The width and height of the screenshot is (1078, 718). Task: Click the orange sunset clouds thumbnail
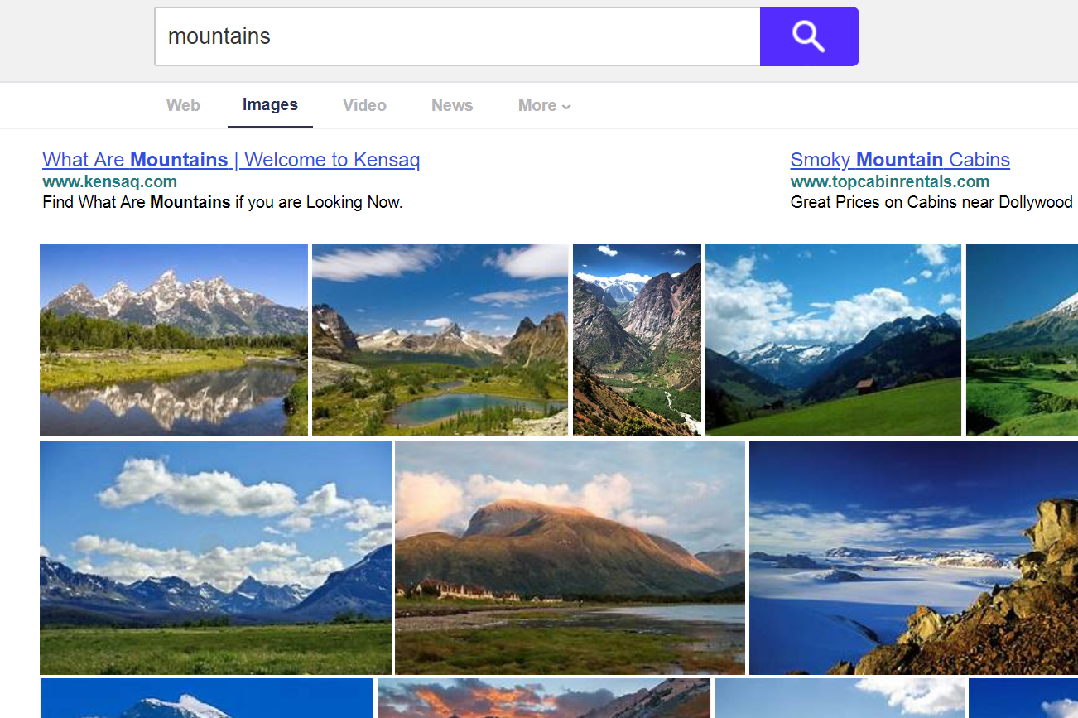click(543, 698)
